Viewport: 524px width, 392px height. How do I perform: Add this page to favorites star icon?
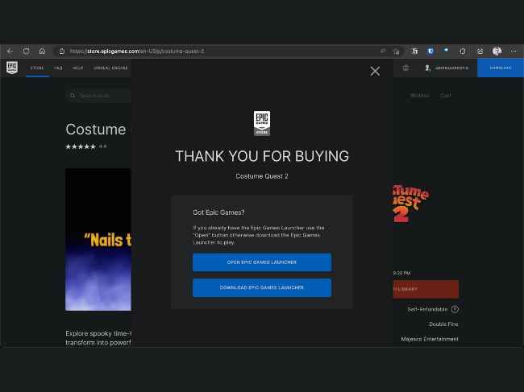pyautogui.click(x=397, y=51)
